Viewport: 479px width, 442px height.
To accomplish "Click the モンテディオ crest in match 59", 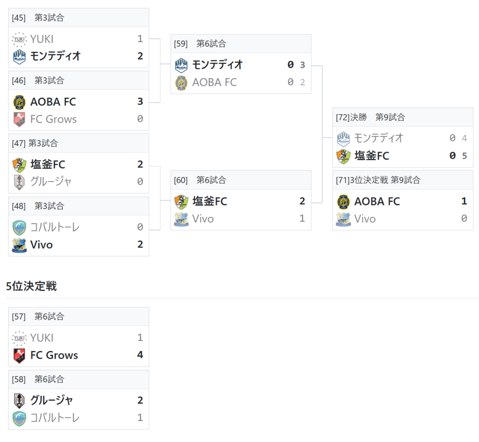I will 181,65.
